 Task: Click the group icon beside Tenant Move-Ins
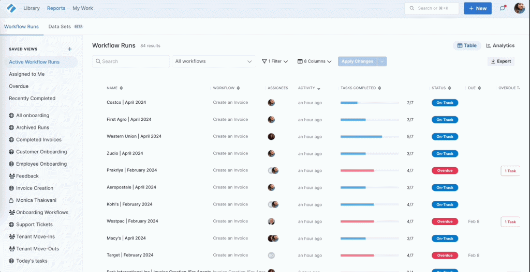[x=11, y=236]
